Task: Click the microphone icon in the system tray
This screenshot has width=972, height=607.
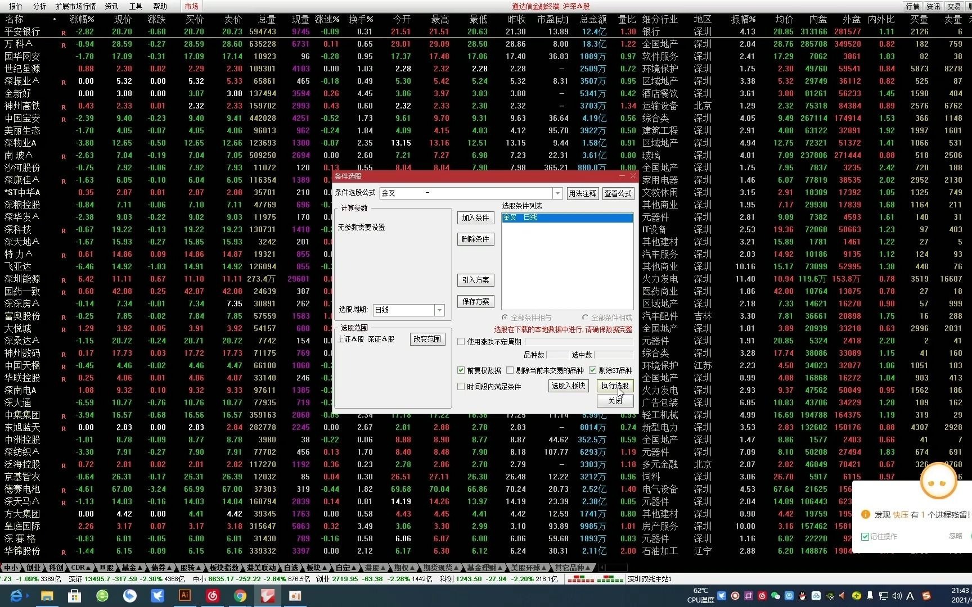Action: click(870, 595)
